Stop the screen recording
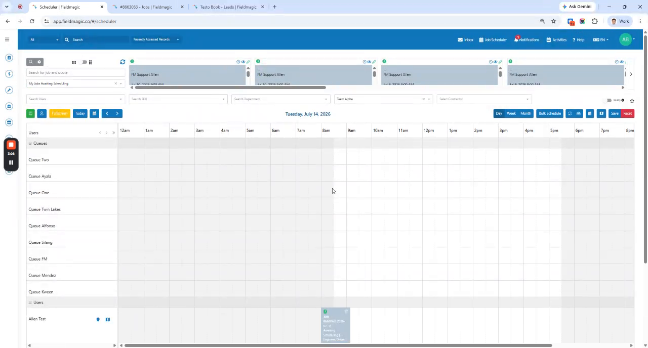648x348 pixels. click(x=11, y=145)
